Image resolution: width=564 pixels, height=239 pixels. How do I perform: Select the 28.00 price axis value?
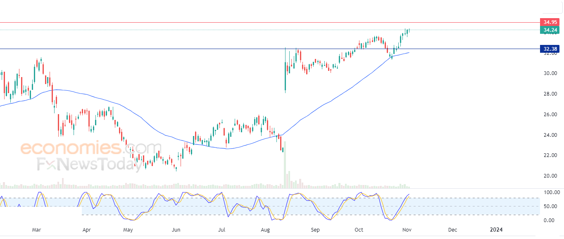click(550, 94)
